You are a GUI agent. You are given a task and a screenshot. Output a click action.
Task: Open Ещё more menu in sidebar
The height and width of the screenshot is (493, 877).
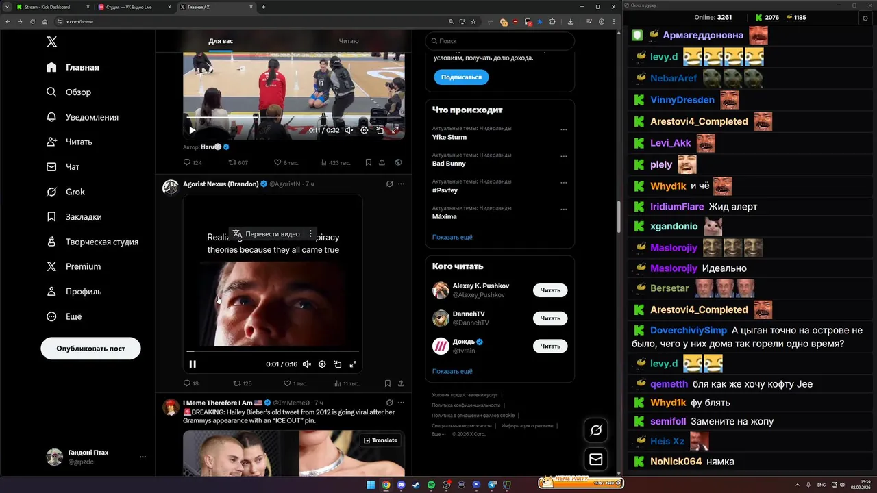point(64,316)
